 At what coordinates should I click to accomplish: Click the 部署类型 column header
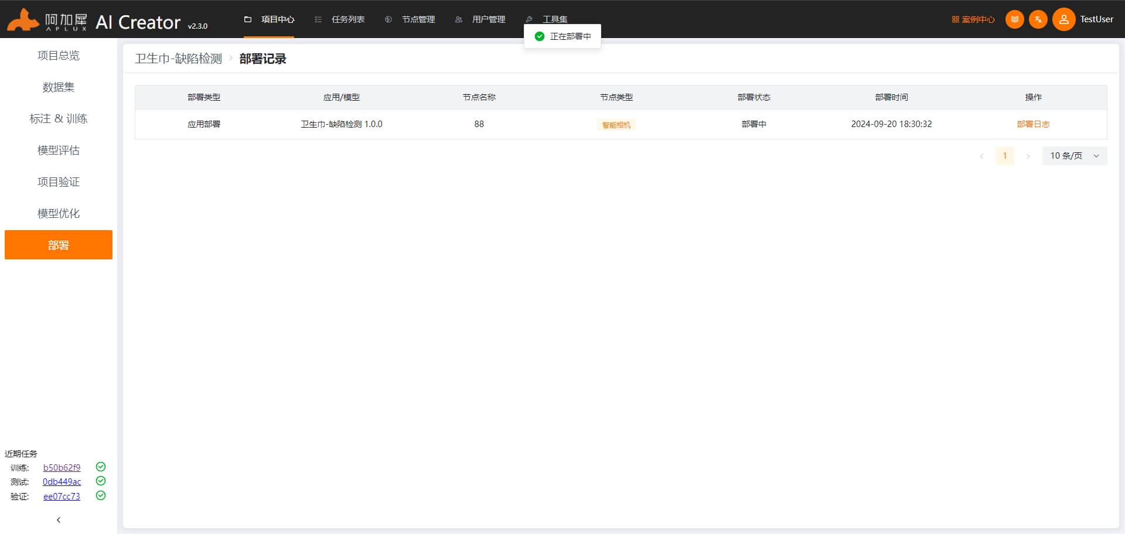pos(204,97)
